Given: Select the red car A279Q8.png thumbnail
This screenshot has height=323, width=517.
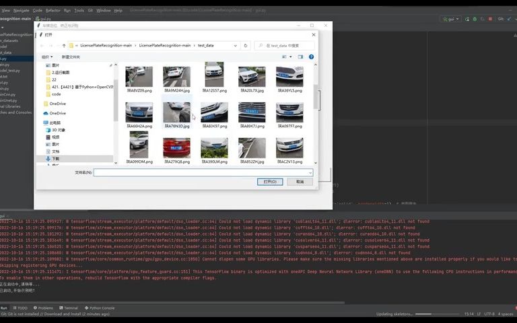Looking at the screenshot, I should 177,151.
